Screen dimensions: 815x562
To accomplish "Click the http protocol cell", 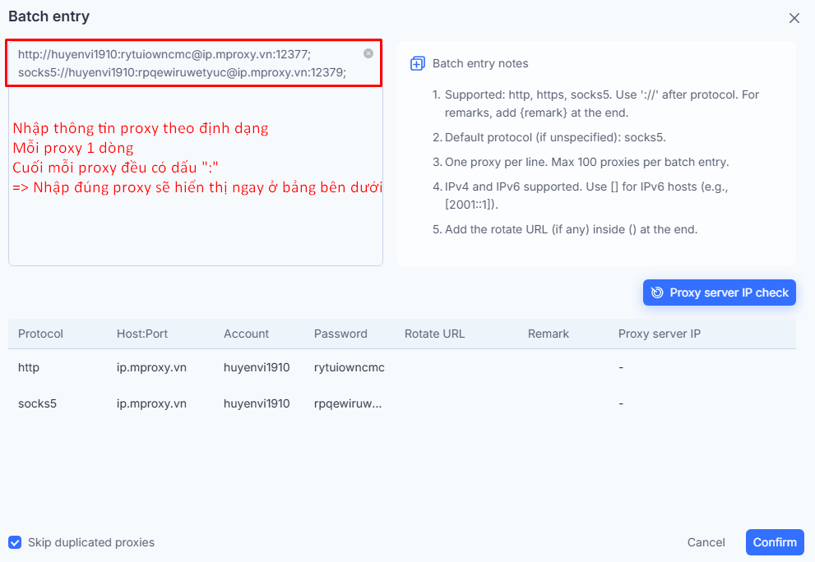I will pos(29,367).
